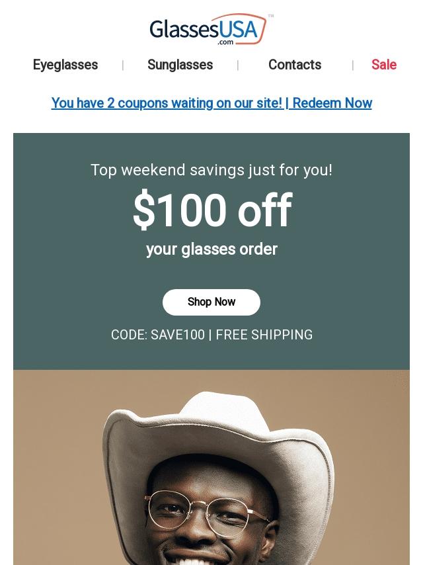The image size is (423, 565).
Task: Click the FREE SHIPPING text
Action: [x=264, y=335]
